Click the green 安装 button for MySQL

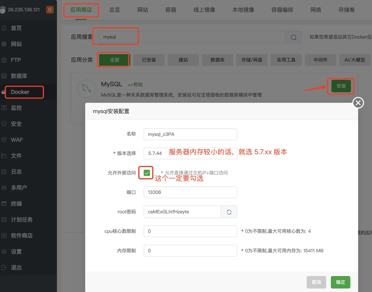[x=341, y=86]
